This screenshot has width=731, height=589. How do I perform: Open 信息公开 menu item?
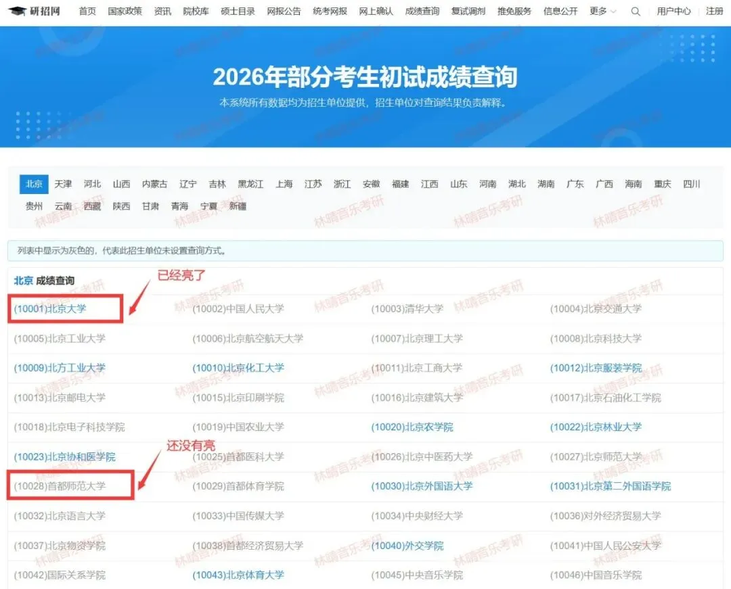pyautogui.click(x=560, y=11)
